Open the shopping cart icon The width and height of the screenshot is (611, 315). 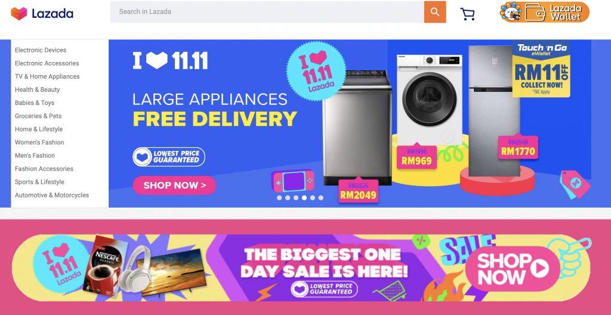point(467,14)
